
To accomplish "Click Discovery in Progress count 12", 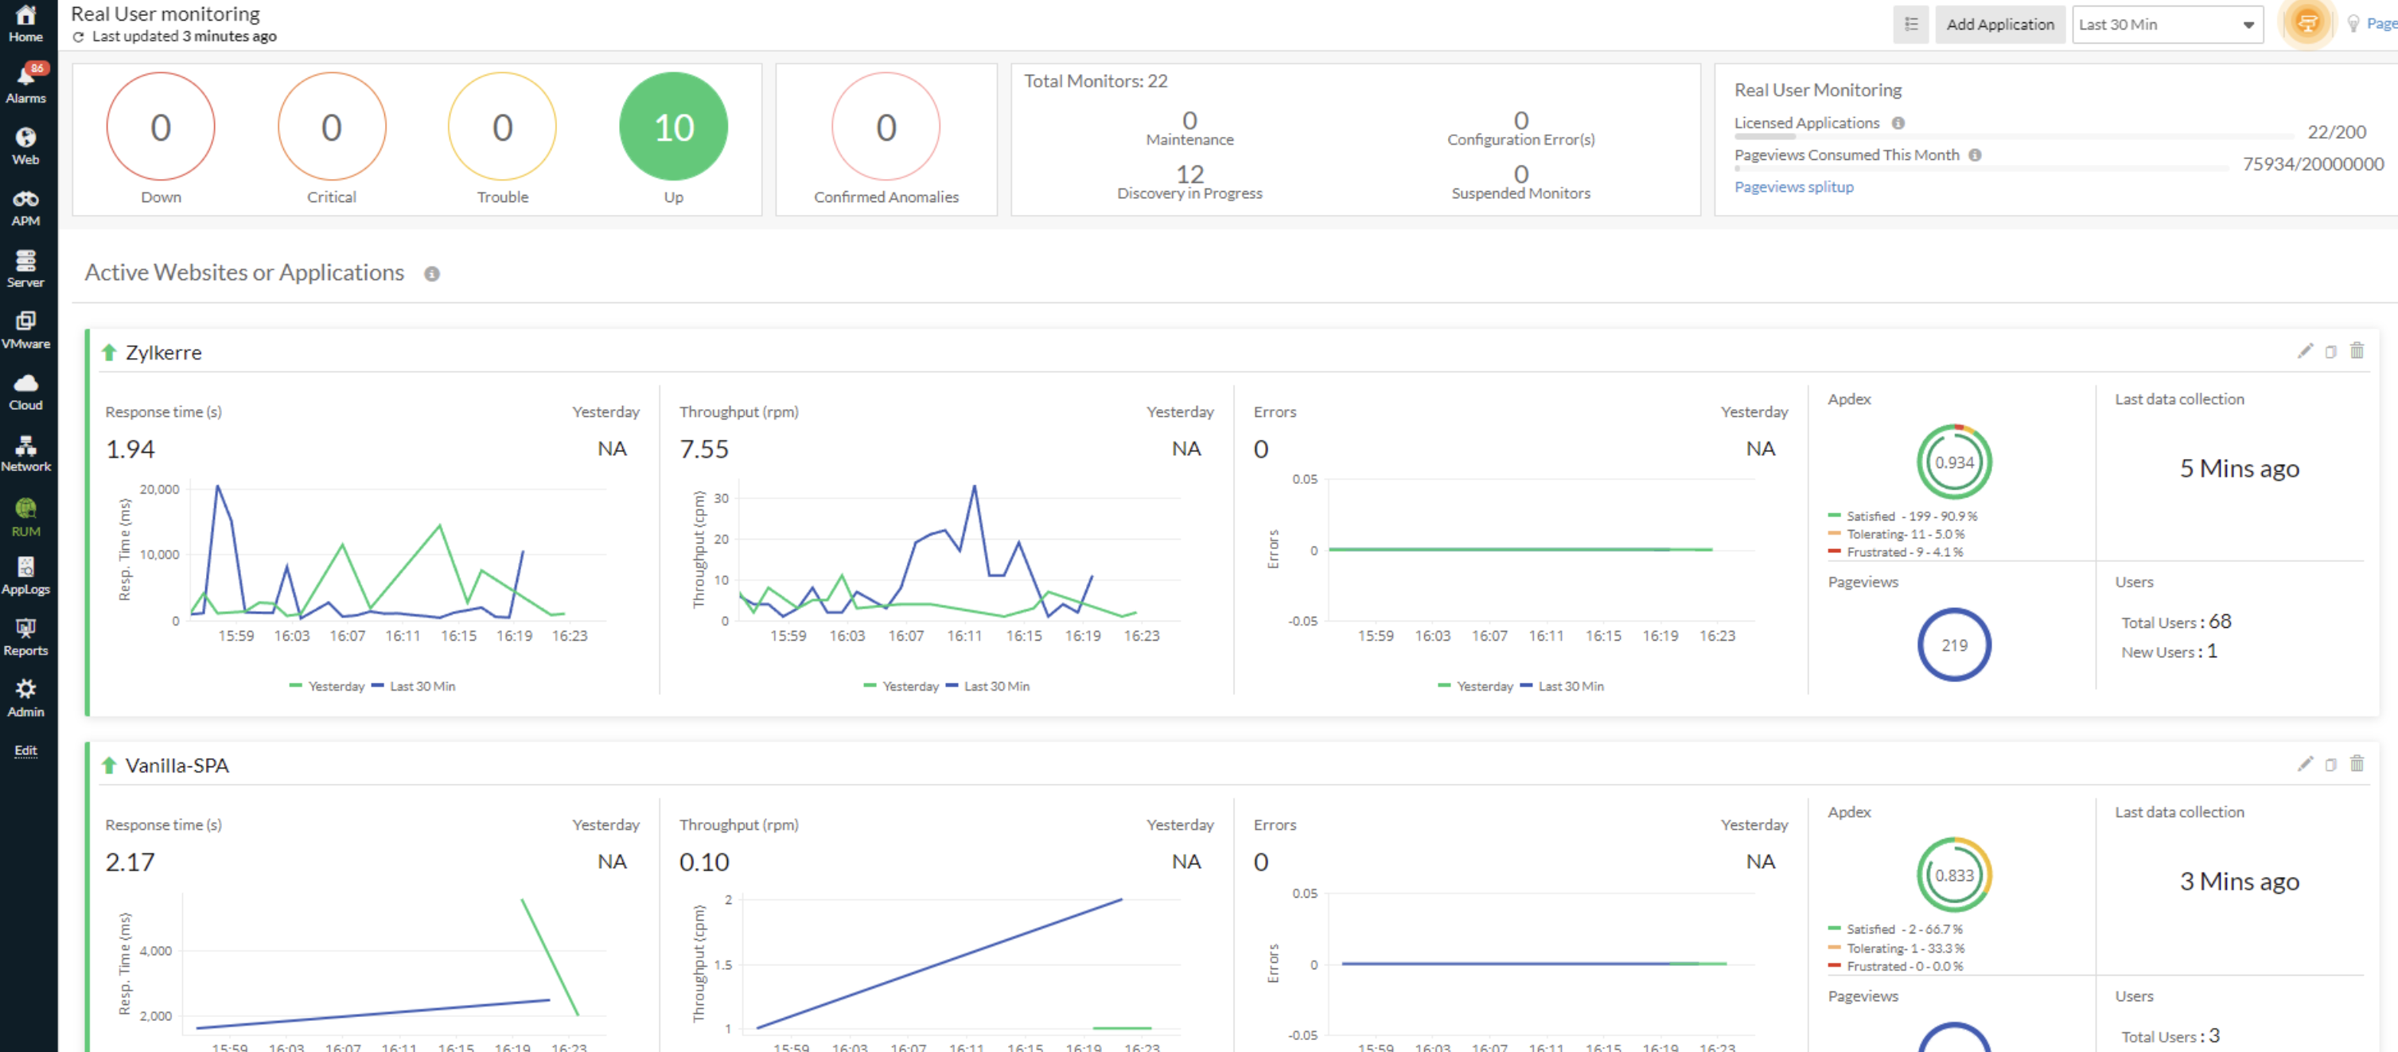I will point(1189,174).
